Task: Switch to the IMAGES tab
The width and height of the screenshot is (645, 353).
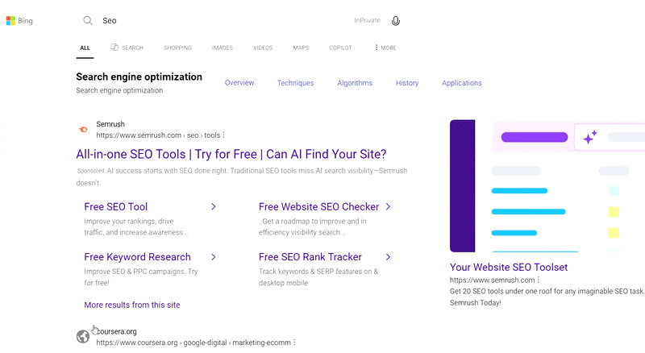Action: 223,48
